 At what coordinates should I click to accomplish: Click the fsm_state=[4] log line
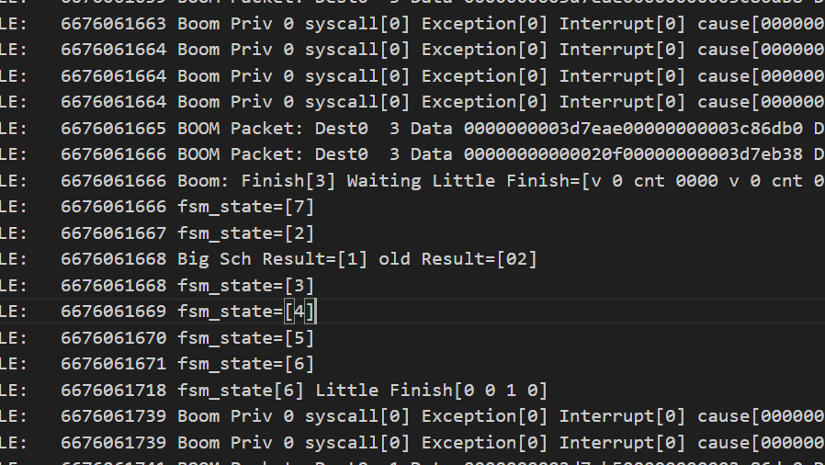(158, 312)
